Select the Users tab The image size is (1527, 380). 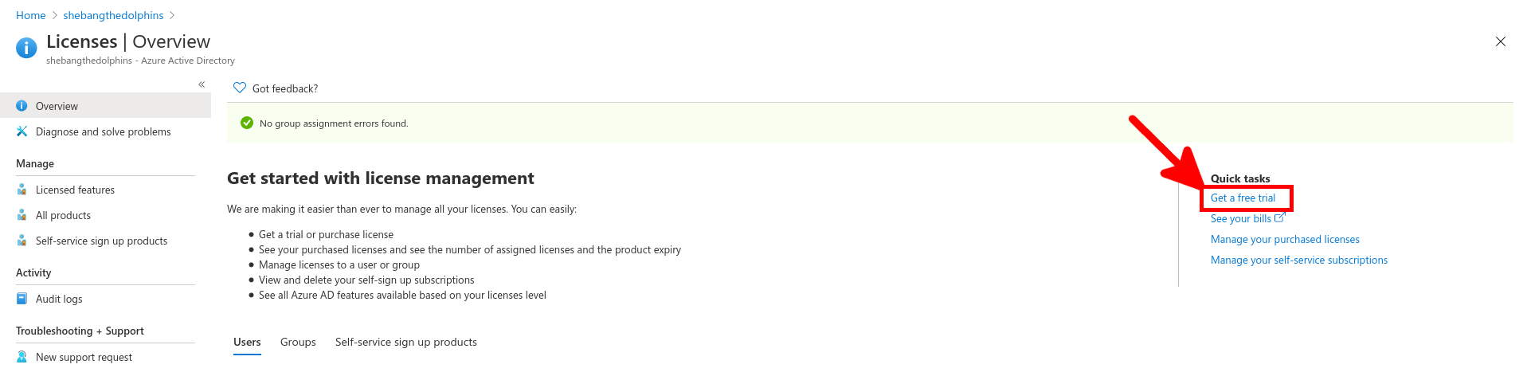pos(247,343)
